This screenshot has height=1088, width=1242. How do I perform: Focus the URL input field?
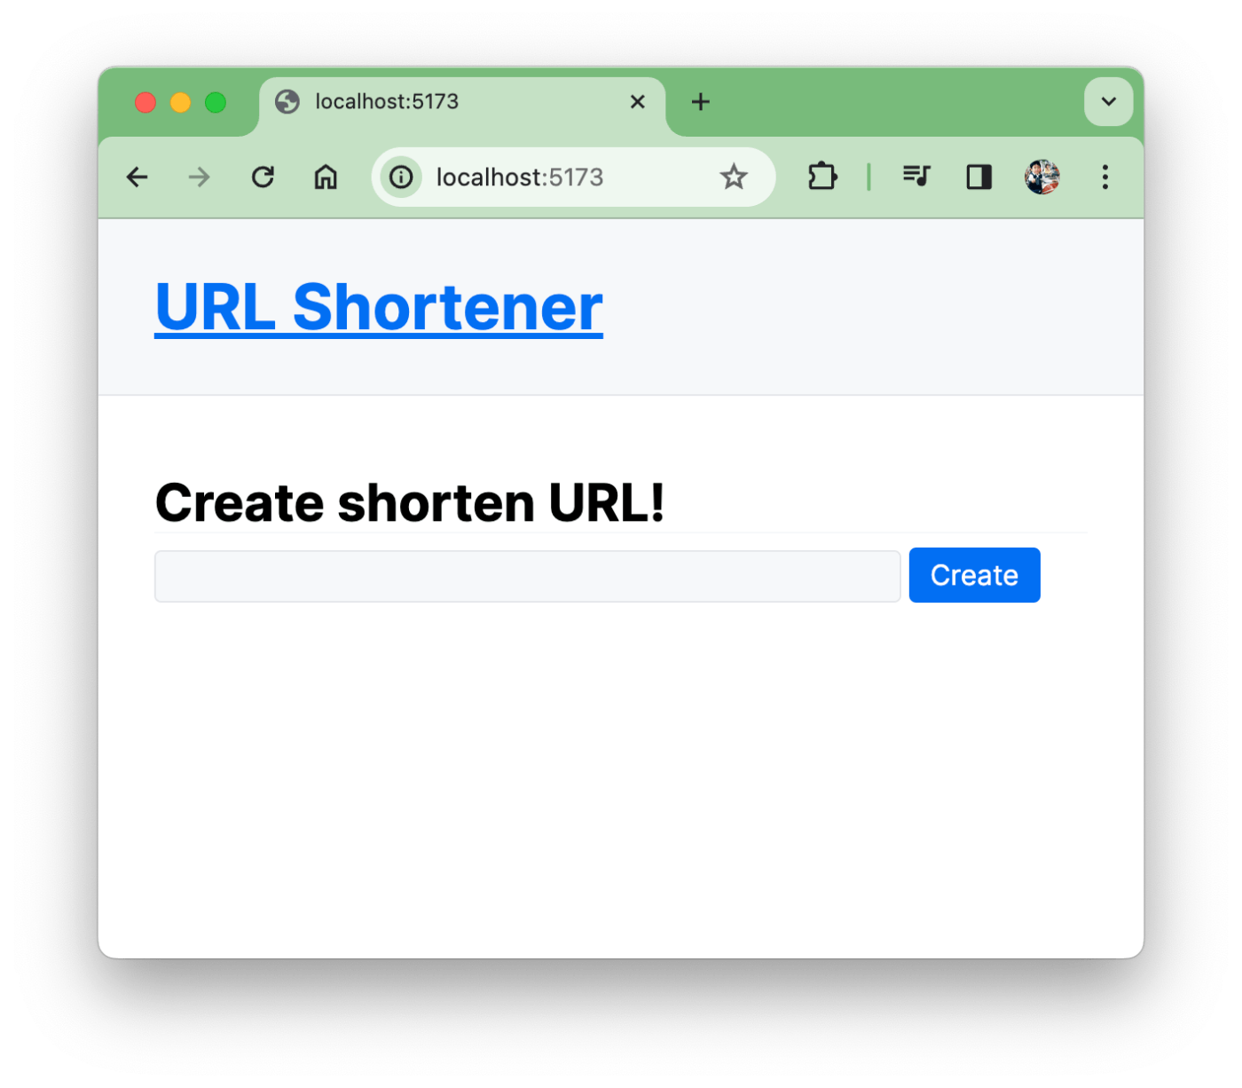528,576
